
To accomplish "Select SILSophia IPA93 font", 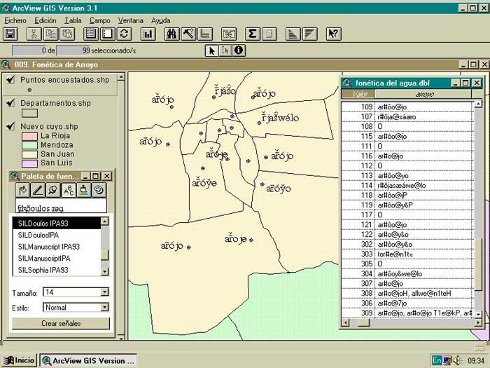I will 57,270.
